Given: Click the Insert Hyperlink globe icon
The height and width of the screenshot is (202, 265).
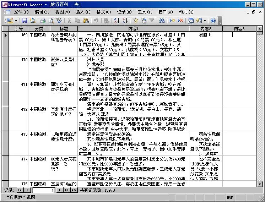Looking at the screenshot, I should click(x=106, y=21).
